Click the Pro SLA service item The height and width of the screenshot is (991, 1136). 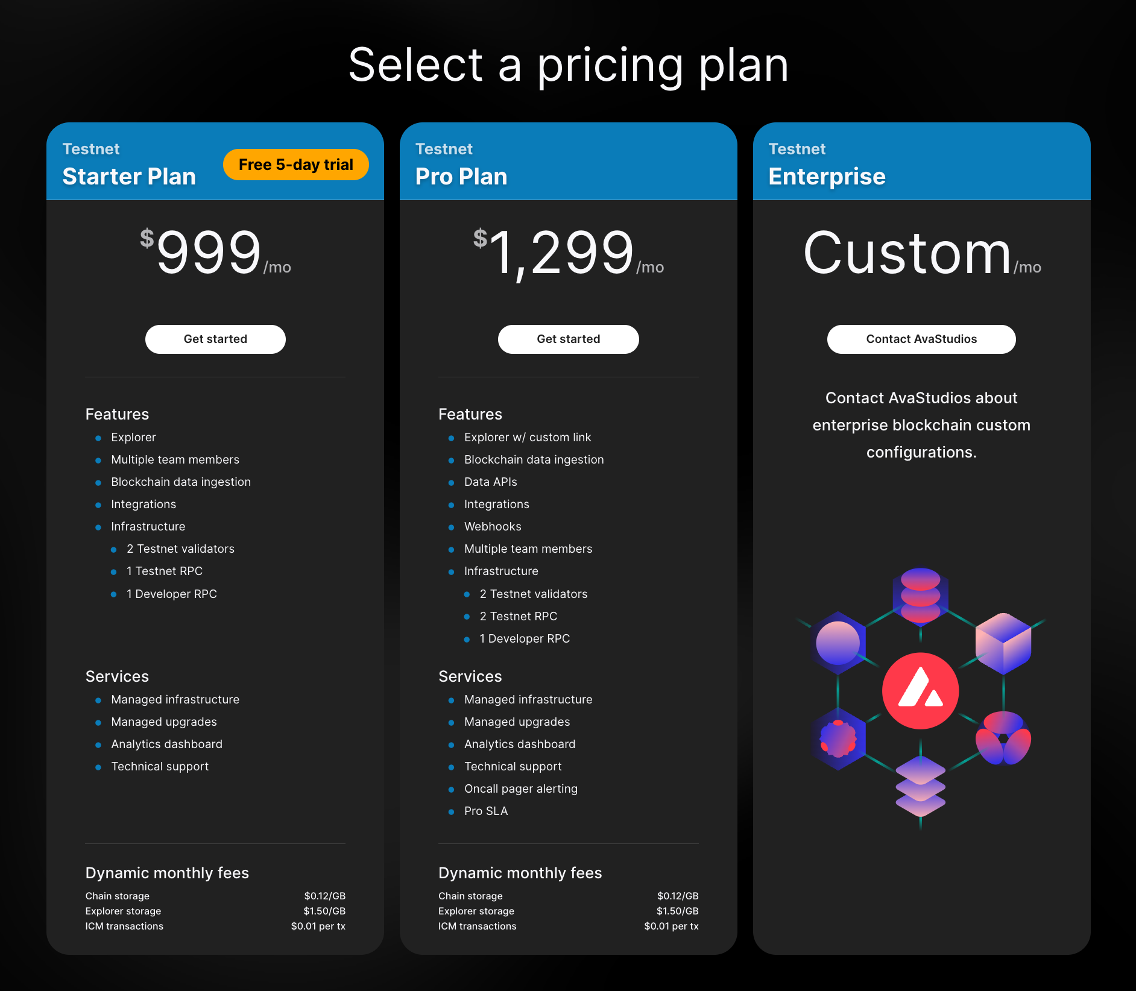pos(486,811)
